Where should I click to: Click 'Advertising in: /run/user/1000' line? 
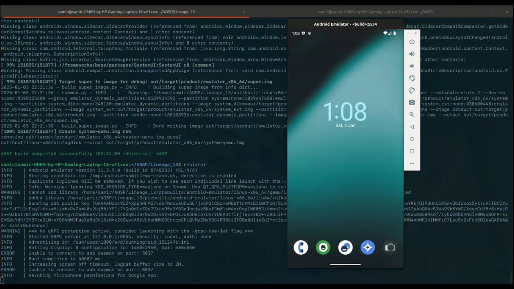[95, 242]
